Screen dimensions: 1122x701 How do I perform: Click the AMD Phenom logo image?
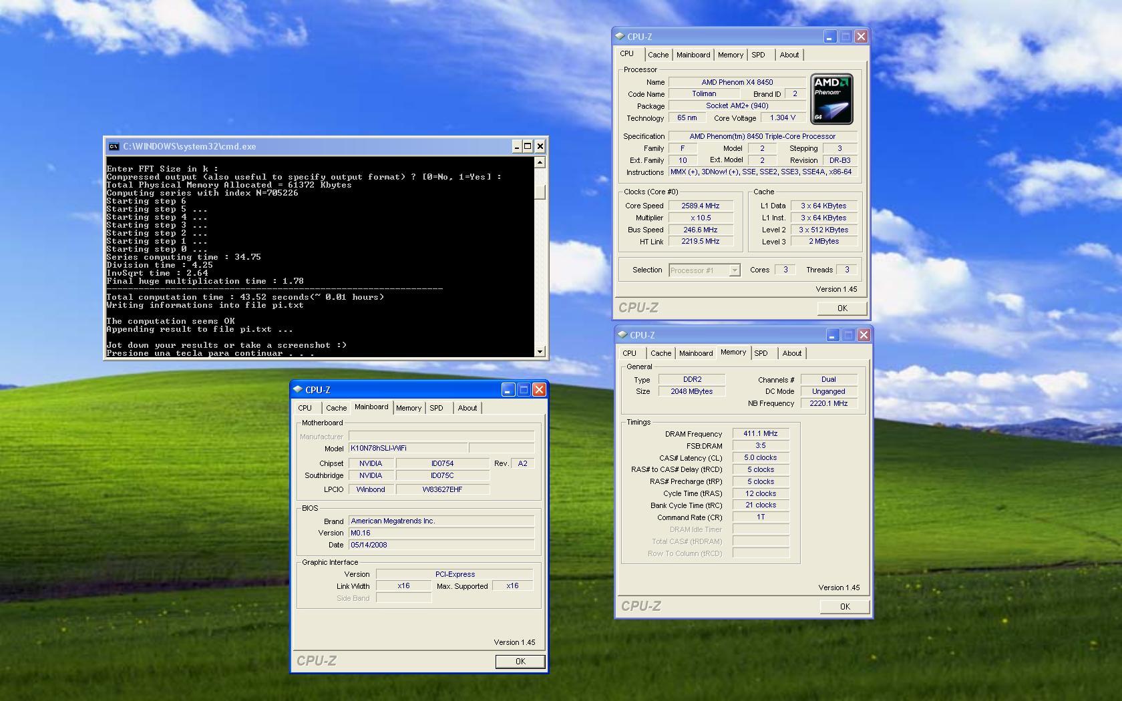tap(831, 99)
